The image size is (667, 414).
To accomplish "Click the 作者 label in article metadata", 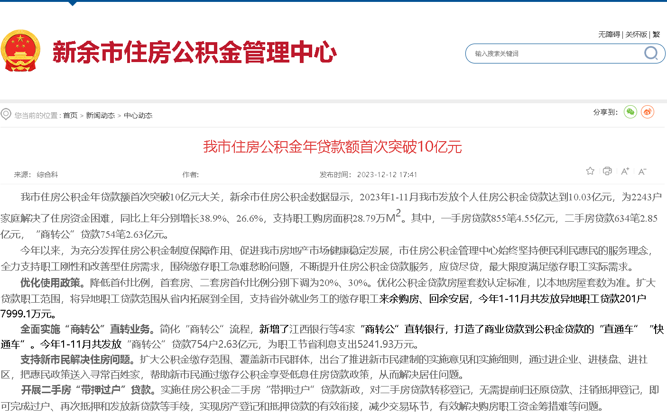I will click(191, 175).
